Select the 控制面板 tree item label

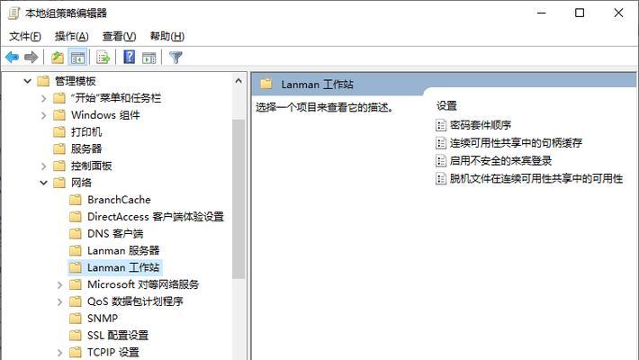91,166
